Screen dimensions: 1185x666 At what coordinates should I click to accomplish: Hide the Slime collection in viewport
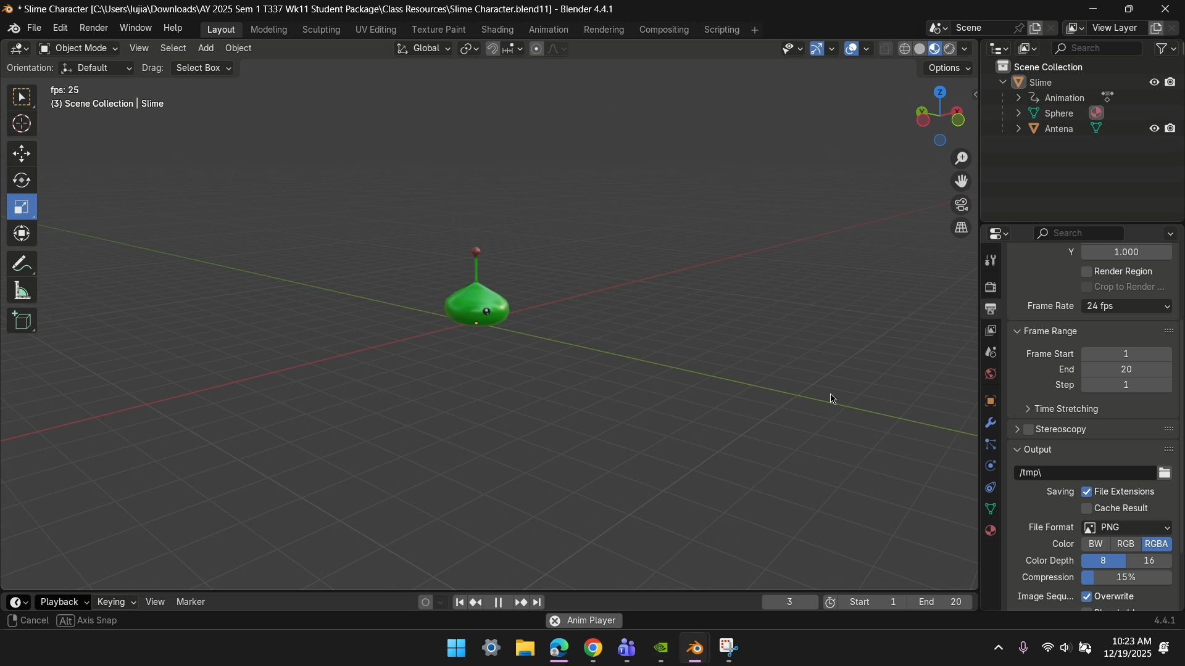(1154, 82)
